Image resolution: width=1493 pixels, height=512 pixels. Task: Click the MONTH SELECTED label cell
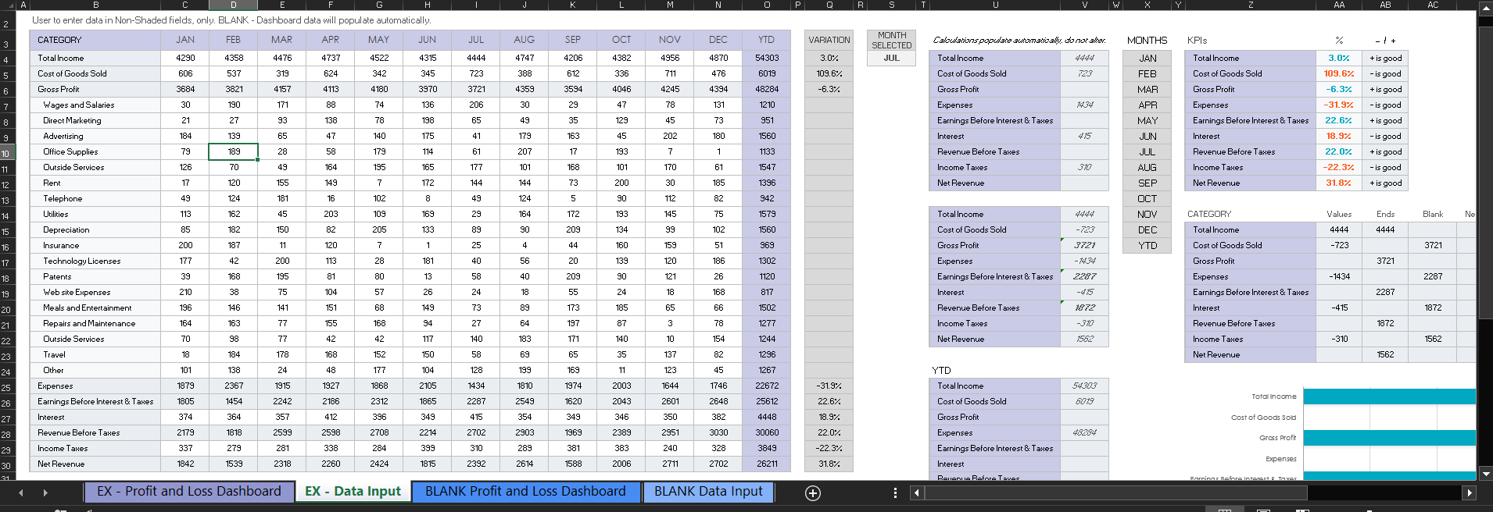pos(891,41)
